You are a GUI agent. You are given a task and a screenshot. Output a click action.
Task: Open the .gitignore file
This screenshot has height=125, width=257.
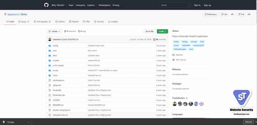[x=57, y=85]
